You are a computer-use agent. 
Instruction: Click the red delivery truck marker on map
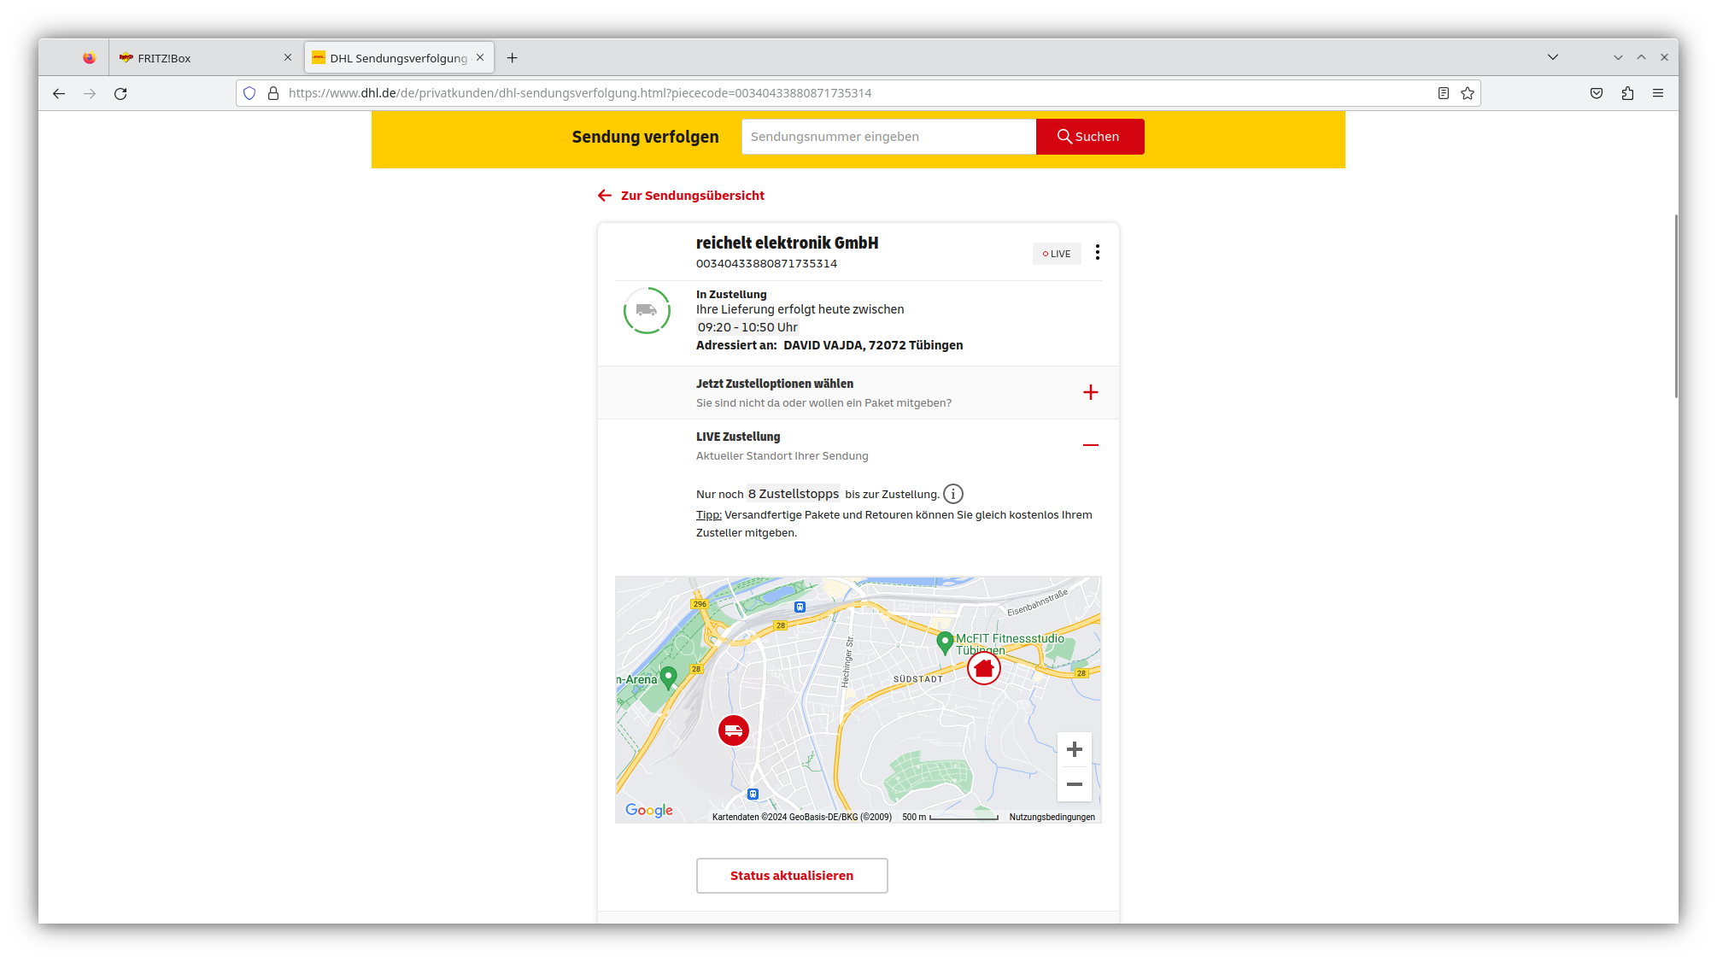[733, 730]
